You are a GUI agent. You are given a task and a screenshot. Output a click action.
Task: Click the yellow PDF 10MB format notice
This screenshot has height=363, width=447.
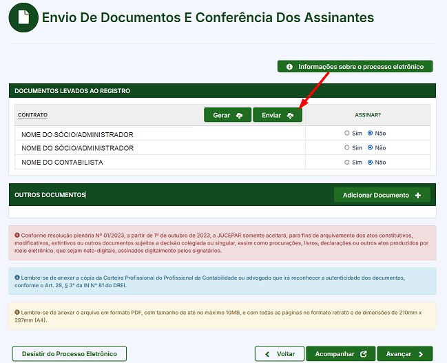click(222, 316)
